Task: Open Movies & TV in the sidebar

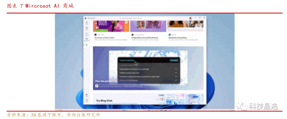Action: tap(87, 39)
